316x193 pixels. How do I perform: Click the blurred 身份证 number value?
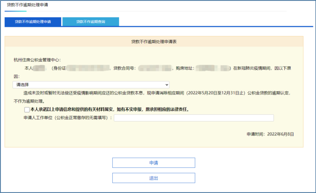click(88, 68)
